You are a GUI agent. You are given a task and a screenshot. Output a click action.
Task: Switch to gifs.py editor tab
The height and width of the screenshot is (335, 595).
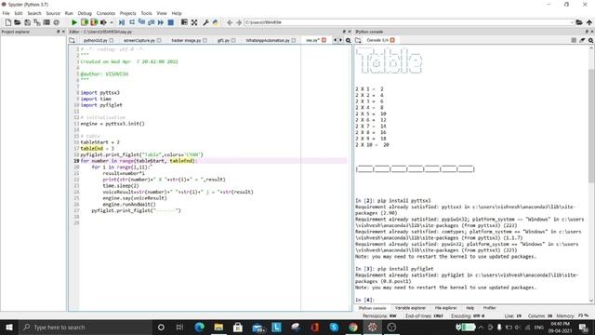(x=223, y=40)
